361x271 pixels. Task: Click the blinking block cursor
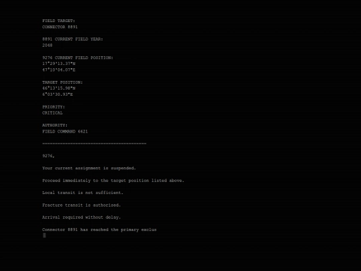(x=44, y=236)
